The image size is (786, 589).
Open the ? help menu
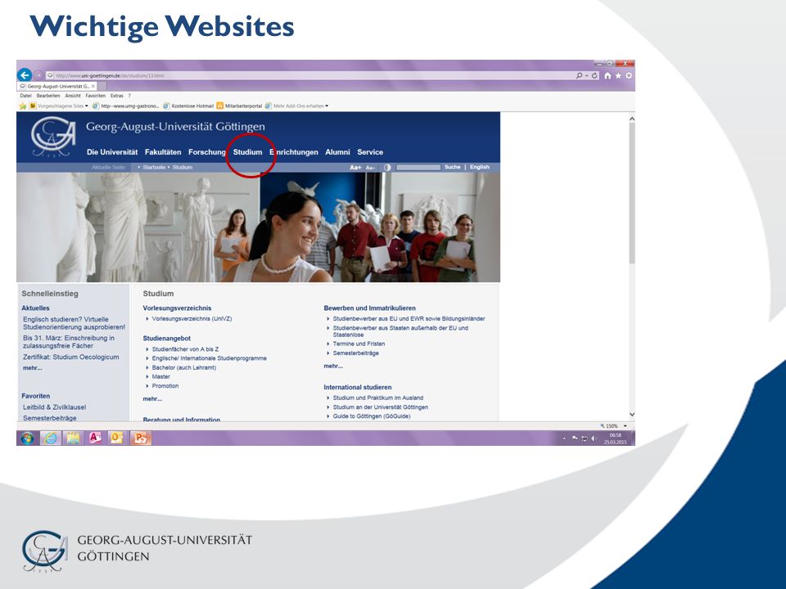[129, 96]
